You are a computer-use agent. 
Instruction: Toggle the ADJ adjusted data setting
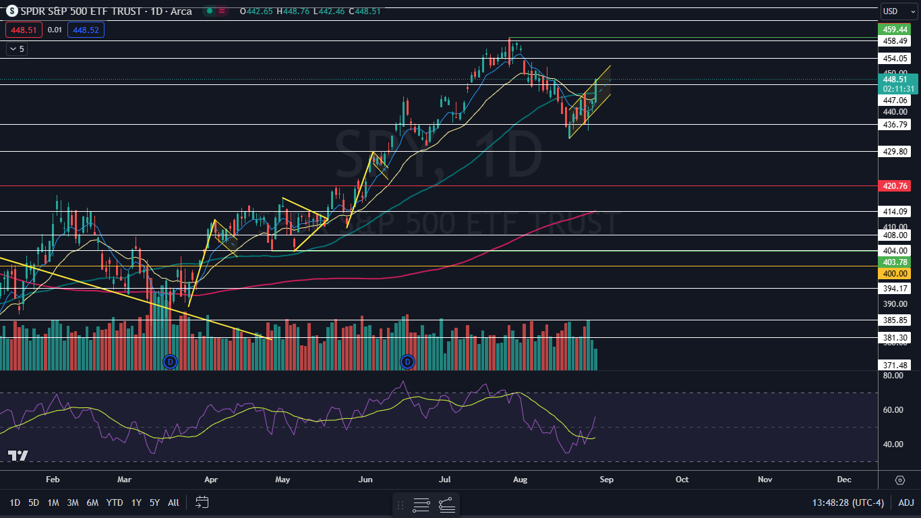click(906, 502)
